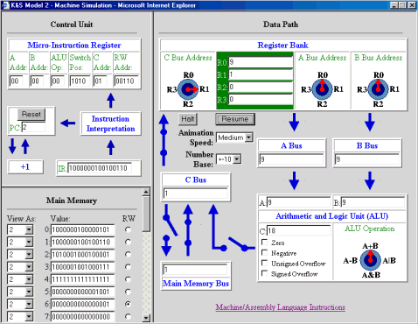Toggle the Signed Overflow checkbox
The width and height of the screenshot is (418, 324).
(264, 273)
